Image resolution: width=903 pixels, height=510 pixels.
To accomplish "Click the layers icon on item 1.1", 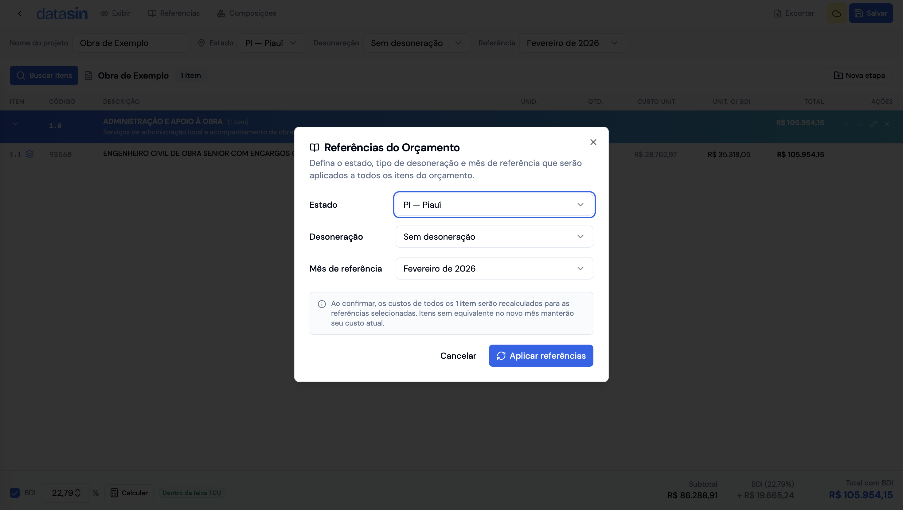I will 29,154.
